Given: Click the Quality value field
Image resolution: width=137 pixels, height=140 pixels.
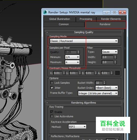Looking at the screenshot, I should [71, 52].
